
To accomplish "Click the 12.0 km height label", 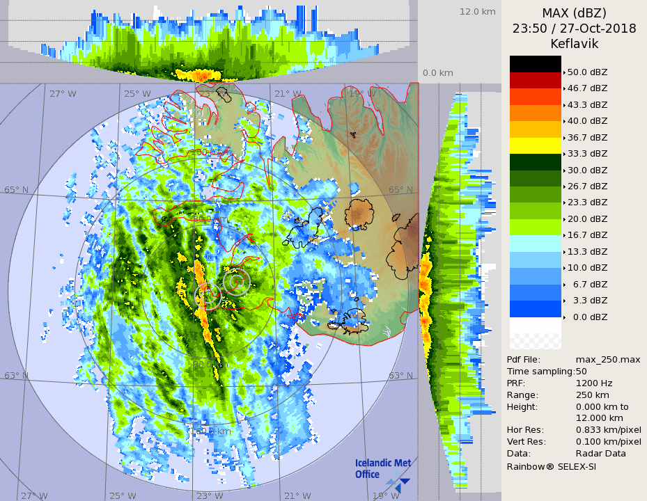I will point(477,11).
